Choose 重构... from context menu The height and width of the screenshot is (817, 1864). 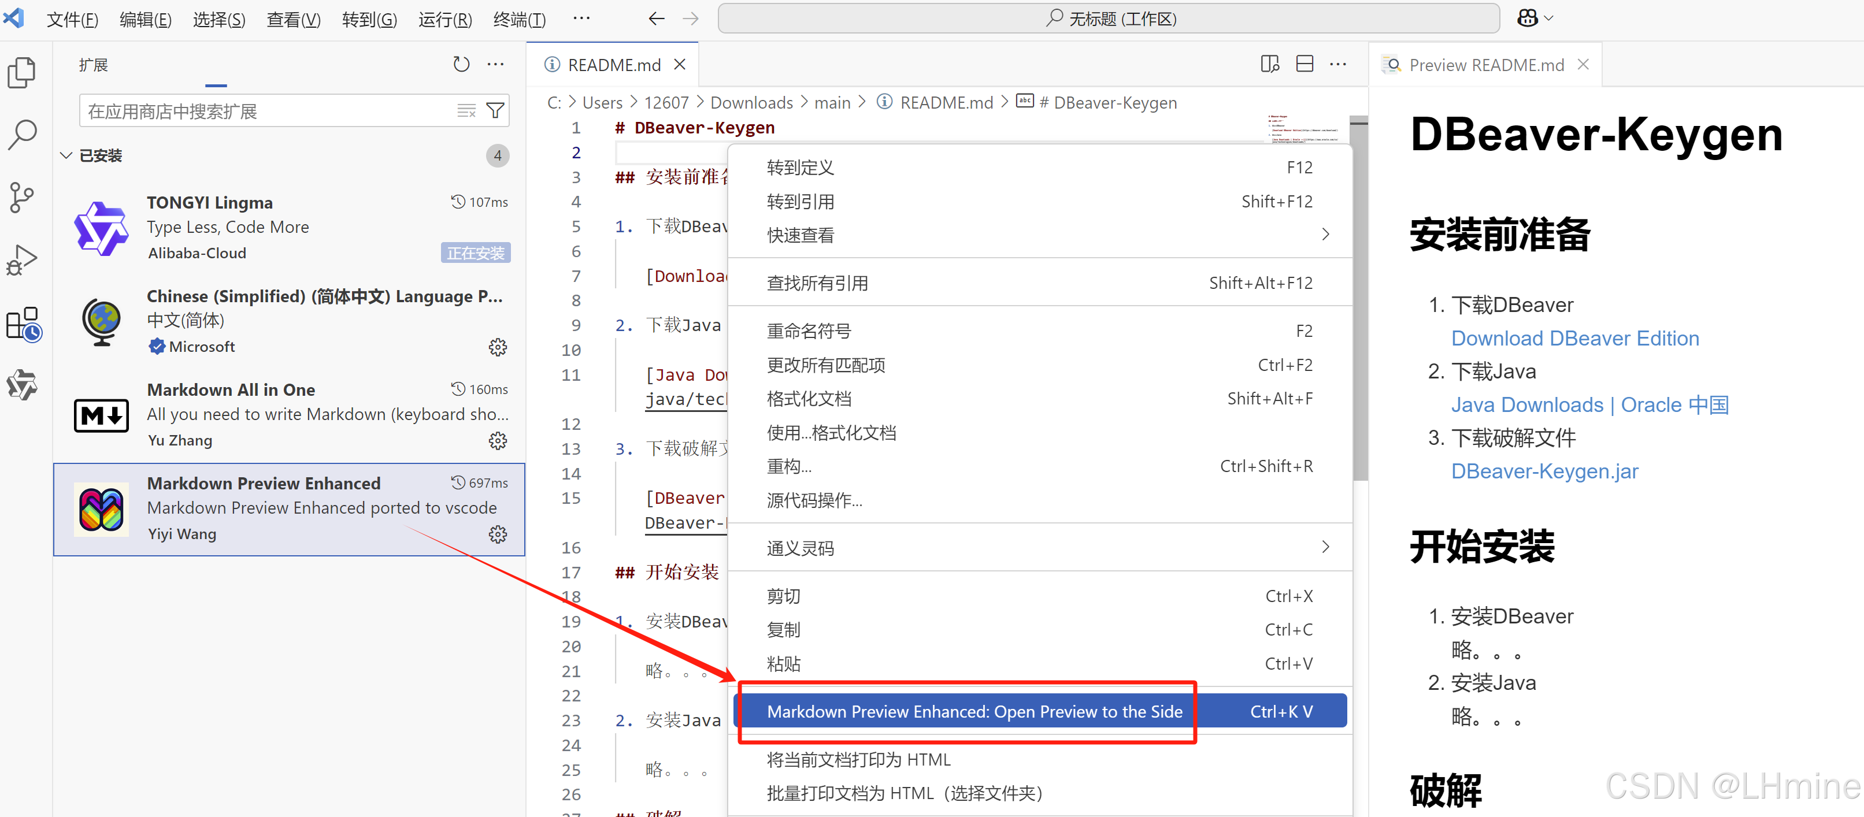pos(1040,466)
